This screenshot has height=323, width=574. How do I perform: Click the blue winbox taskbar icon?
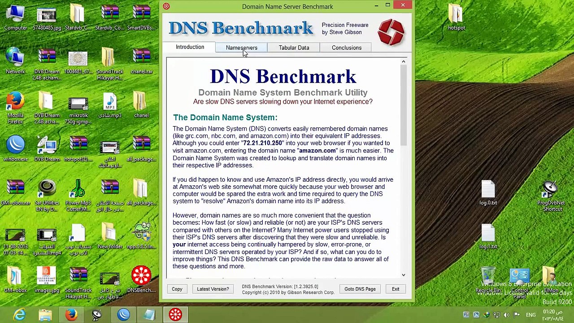click(x=123, y=314)
